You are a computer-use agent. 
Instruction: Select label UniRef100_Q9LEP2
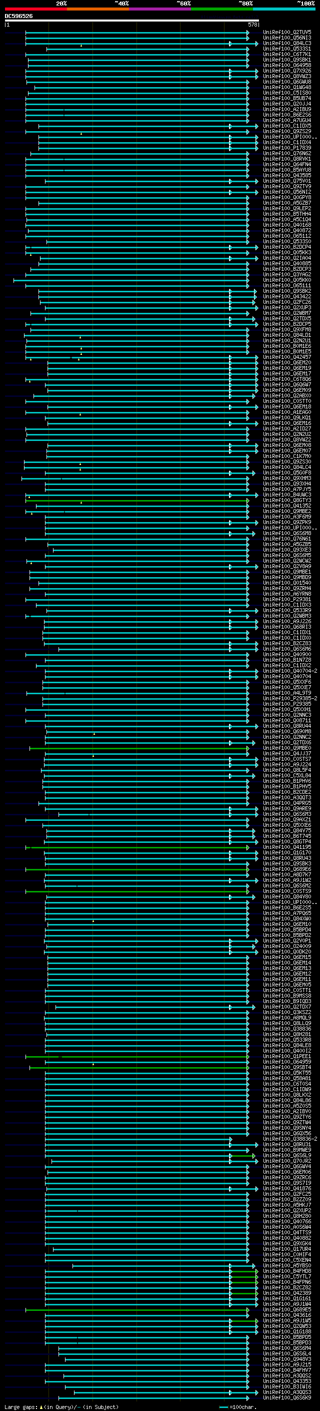(x=287, y=208)
